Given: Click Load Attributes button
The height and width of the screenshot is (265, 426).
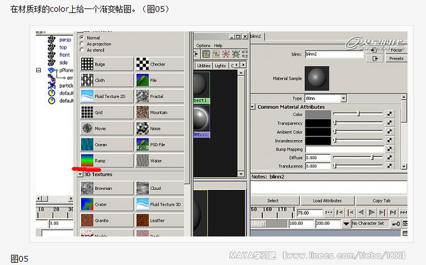Looking at the screenshot, I should 327,201.
